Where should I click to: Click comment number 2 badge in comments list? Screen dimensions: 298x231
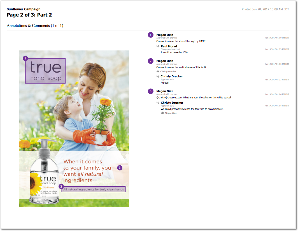point(151,61)
